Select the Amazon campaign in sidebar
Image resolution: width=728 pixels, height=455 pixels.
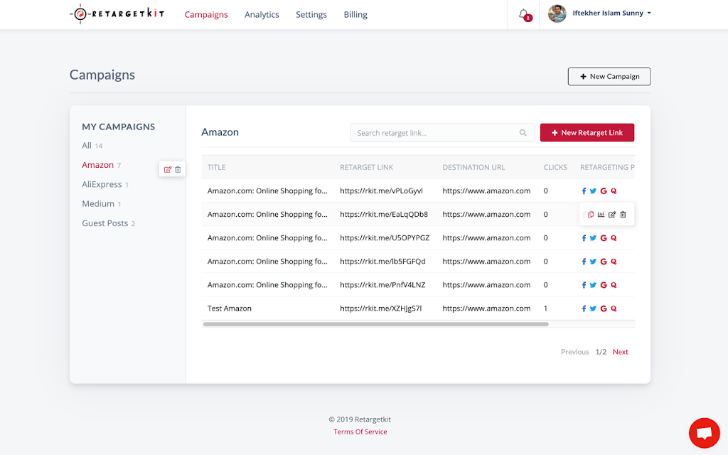pos(101,165)
